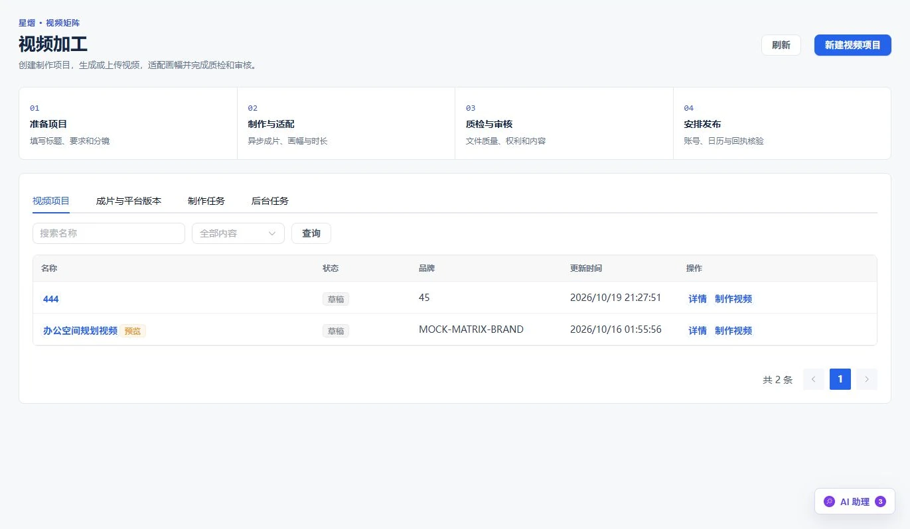Focus the 搜索名称 input field
This screenshot has height=529, width=910.
pyautogui.click(x=109, y=233)
